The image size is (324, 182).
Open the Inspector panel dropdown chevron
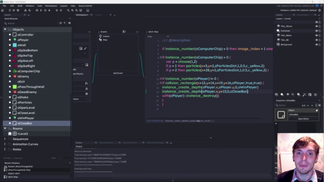click(319, 100)
